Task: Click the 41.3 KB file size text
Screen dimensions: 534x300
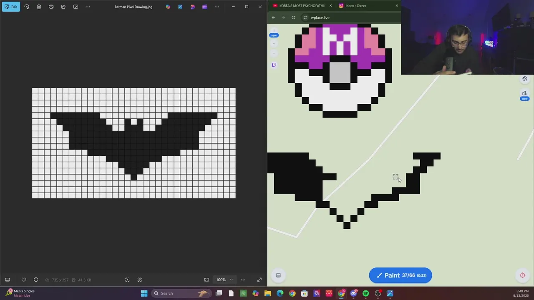Action: tap(85, 280)
